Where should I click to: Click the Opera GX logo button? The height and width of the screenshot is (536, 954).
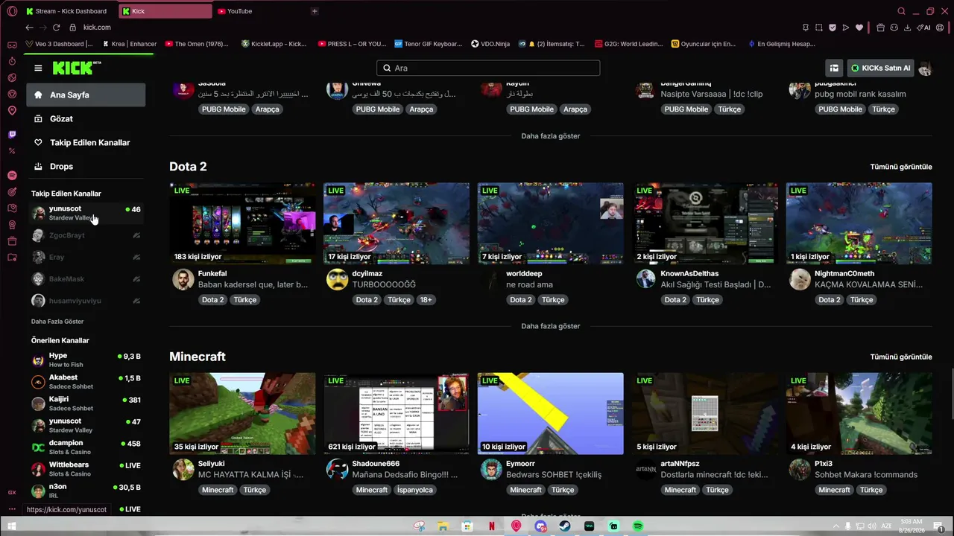12,11
